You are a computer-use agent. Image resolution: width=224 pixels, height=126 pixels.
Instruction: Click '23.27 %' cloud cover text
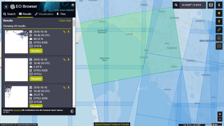(x=38, y=95)
